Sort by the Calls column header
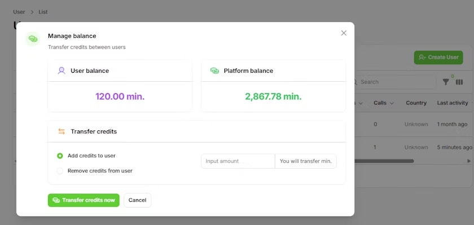 384,103
